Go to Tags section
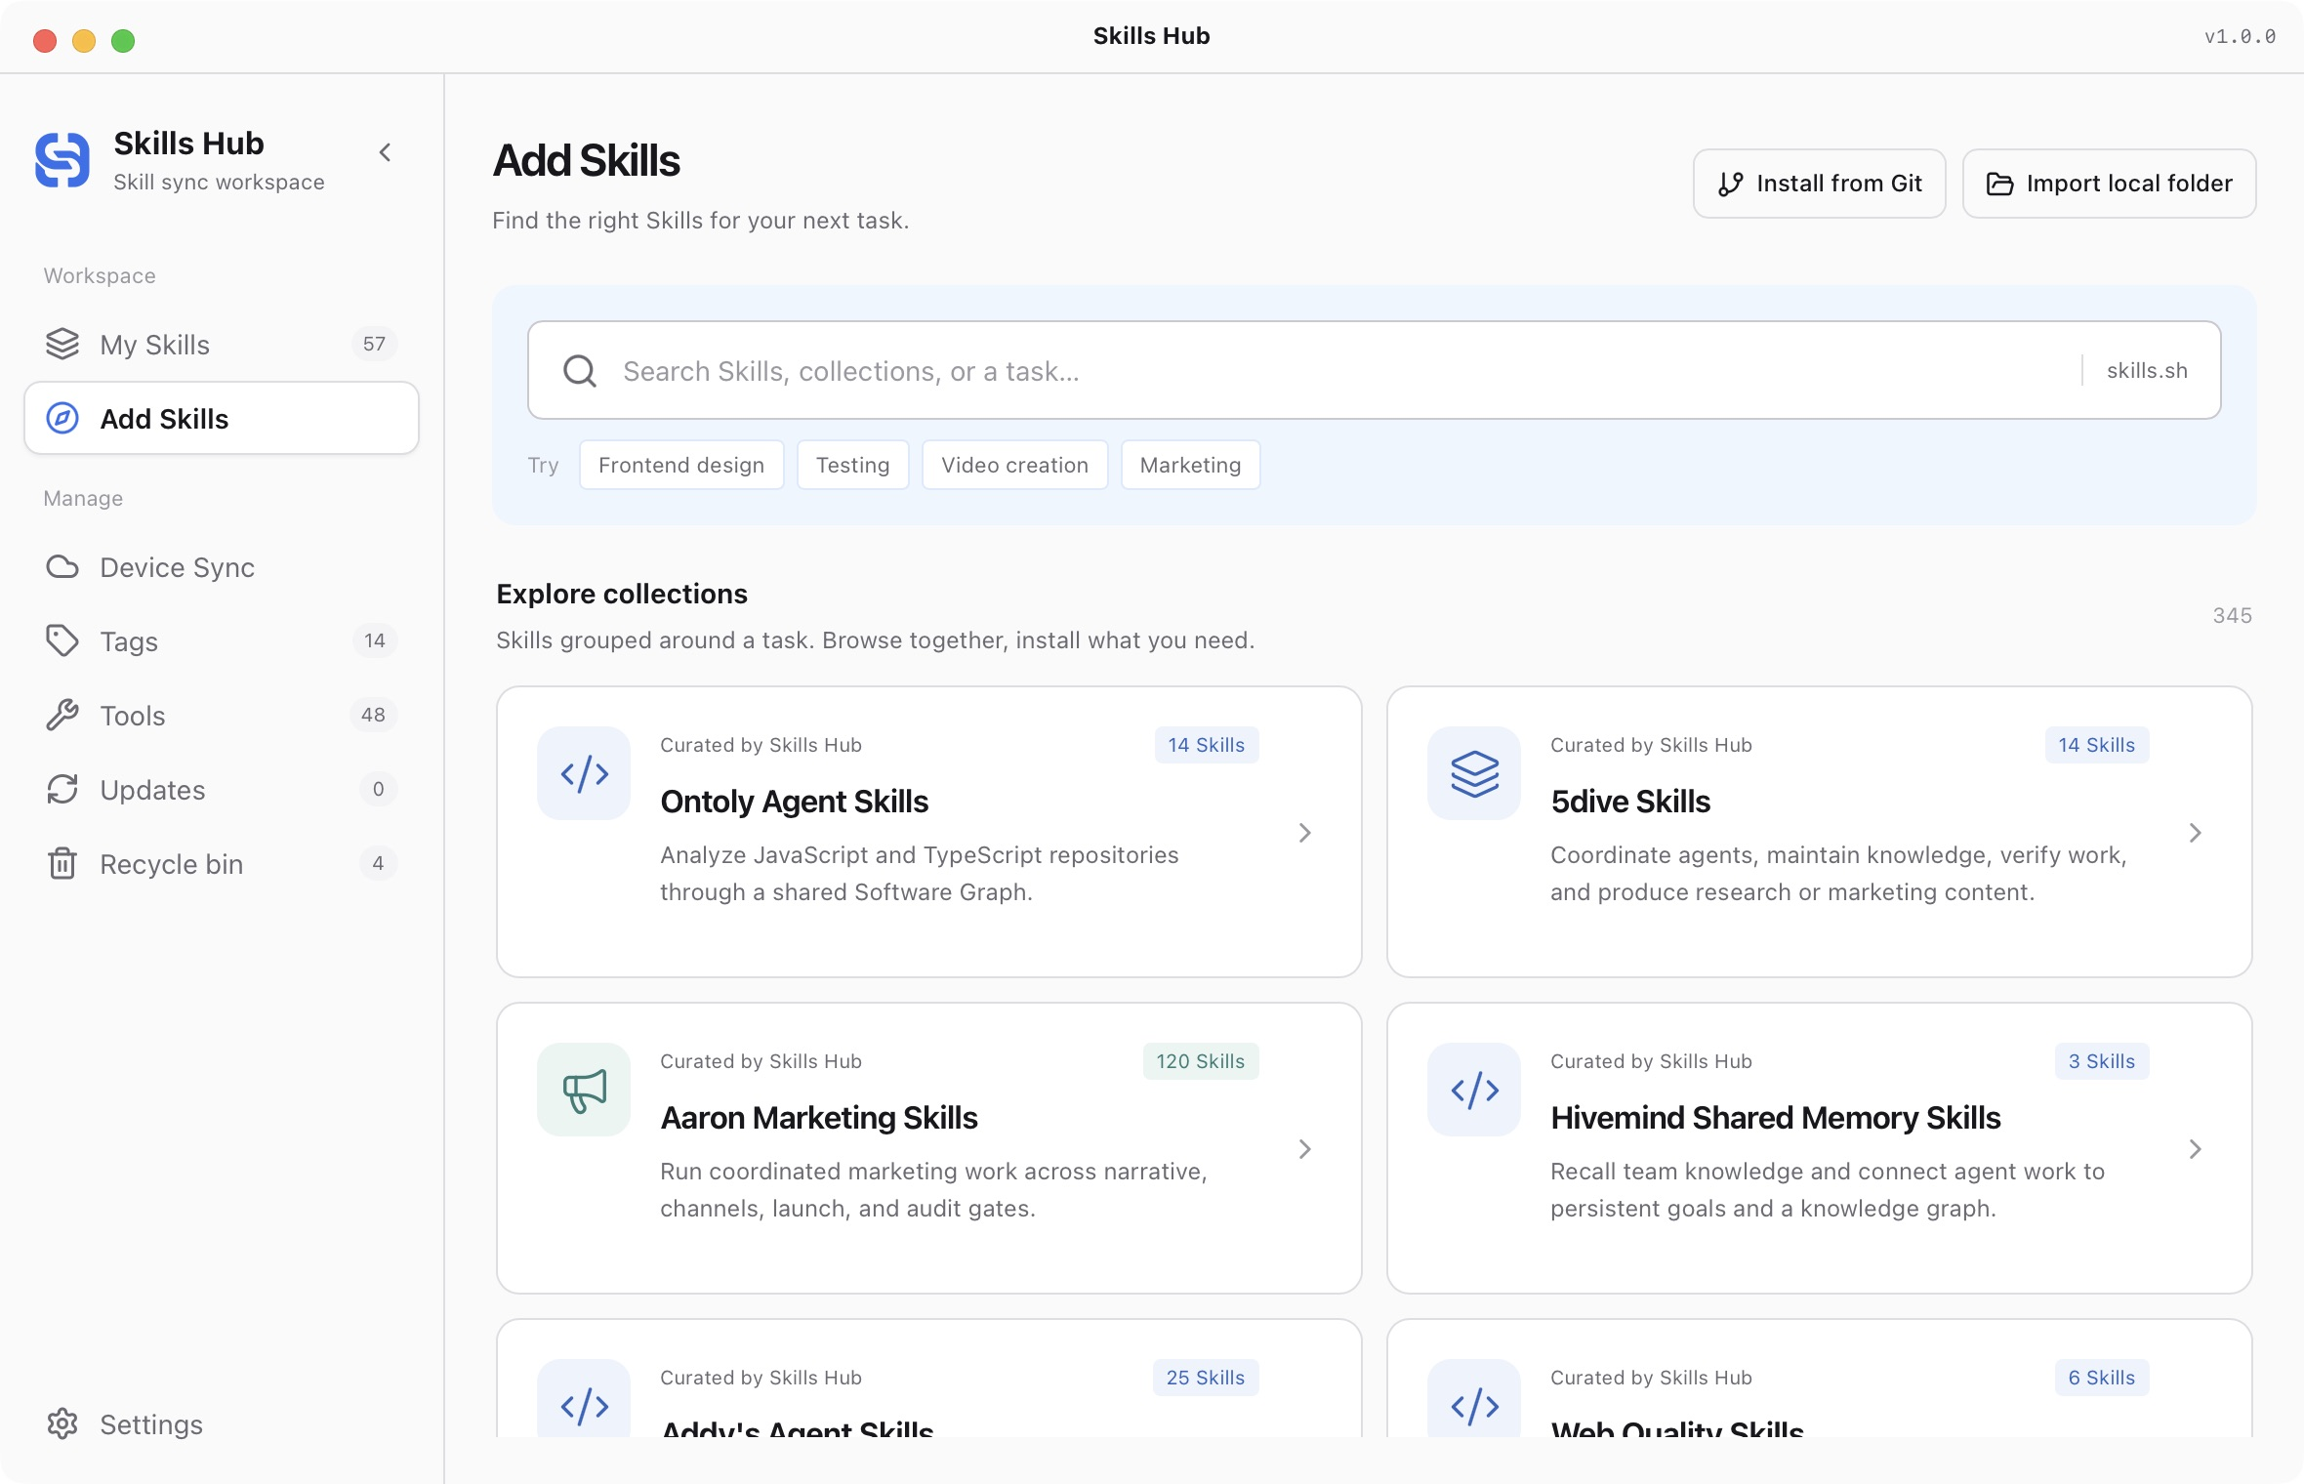The height and width of the screenshot is (1484, 2304). [x=222, y=641]
